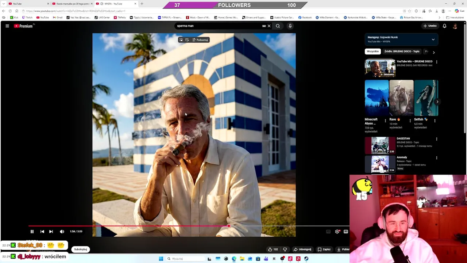
Task: Open player settings gear
Action: pos(337,232)
